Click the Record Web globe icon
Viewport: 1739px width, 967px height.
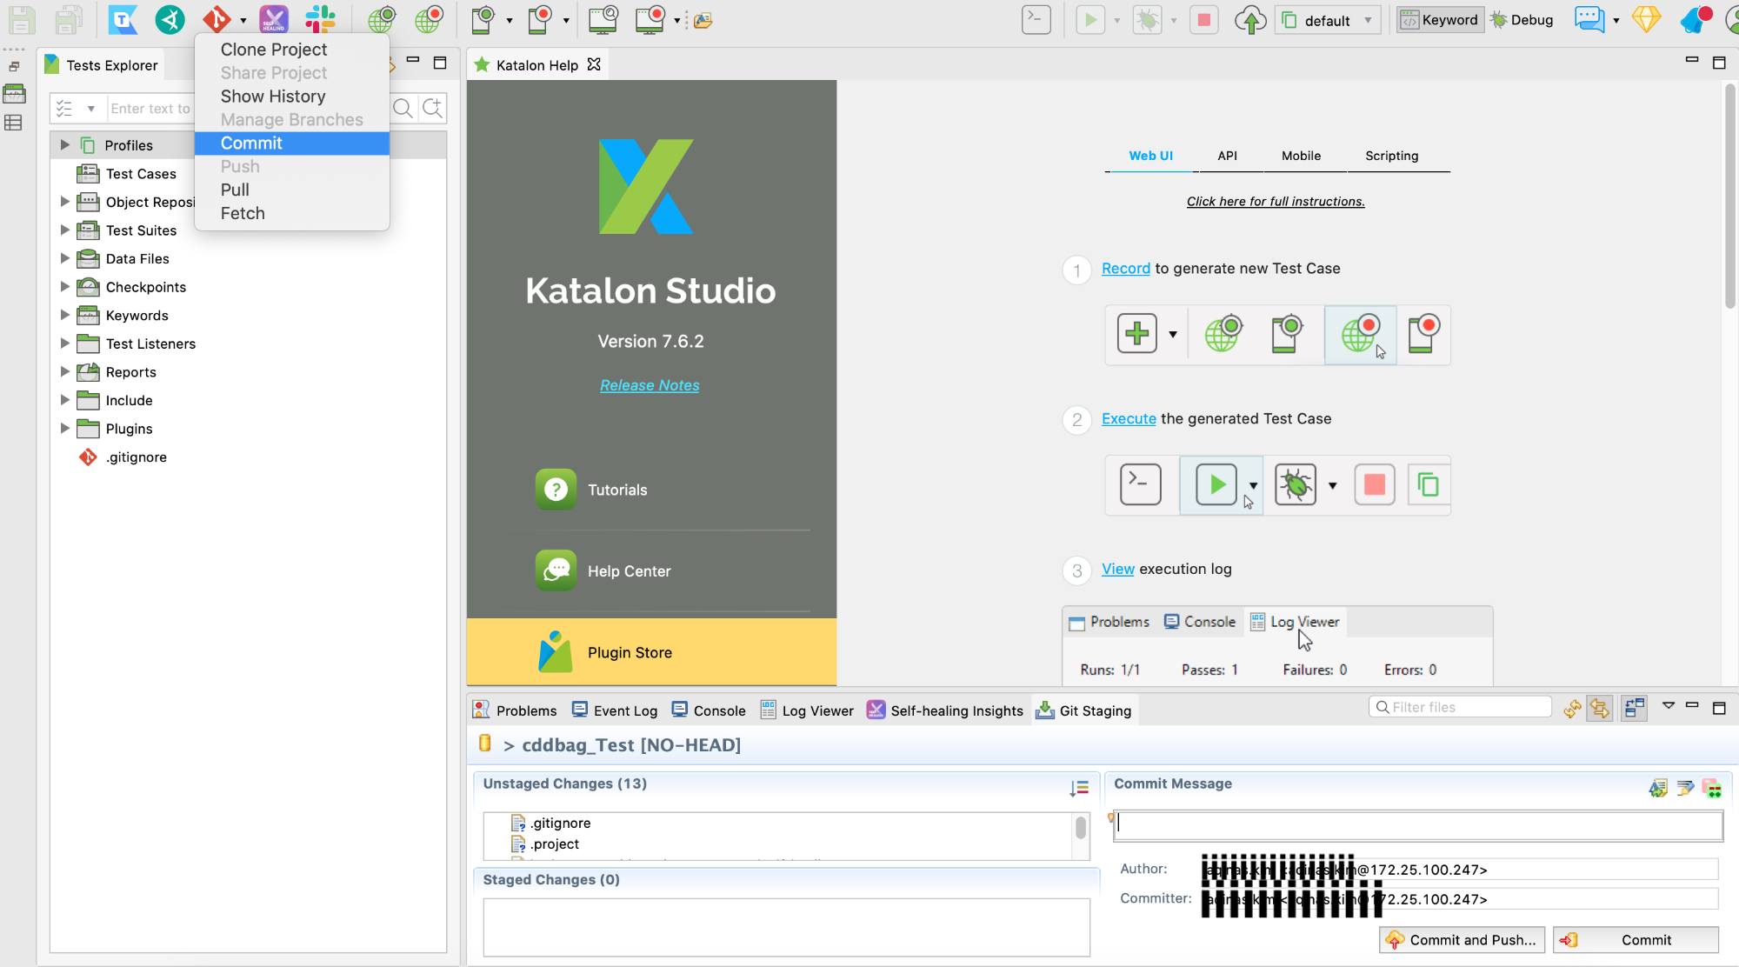tap(429, 19)
